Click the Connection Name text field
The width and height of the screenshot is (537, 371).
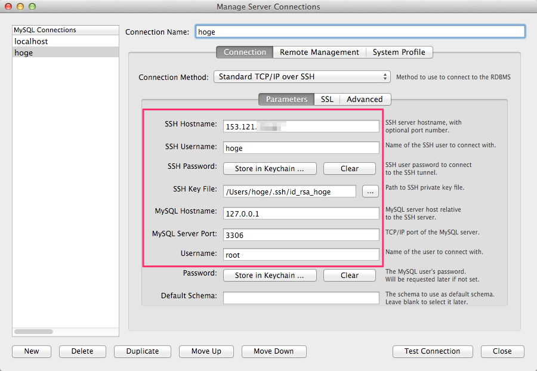point(360,32)
